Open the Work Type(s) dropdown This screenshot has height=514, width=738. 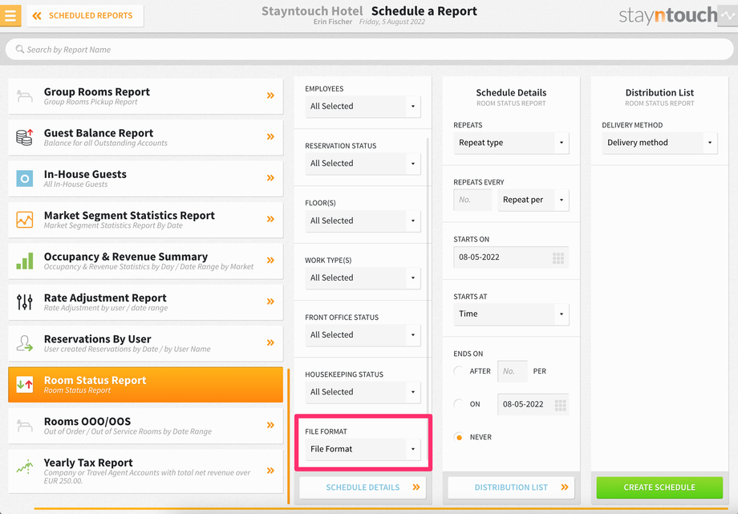coord(363,277)
